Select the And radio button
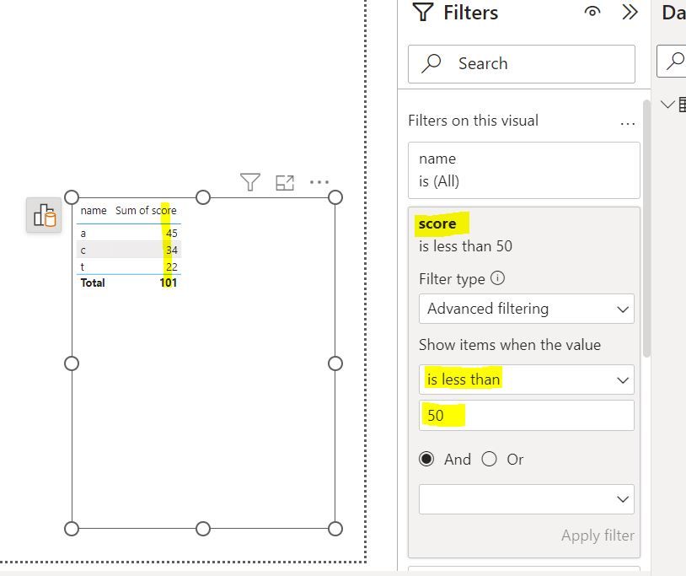This screenshot has height=576, width=686. (x=426, y=459)
